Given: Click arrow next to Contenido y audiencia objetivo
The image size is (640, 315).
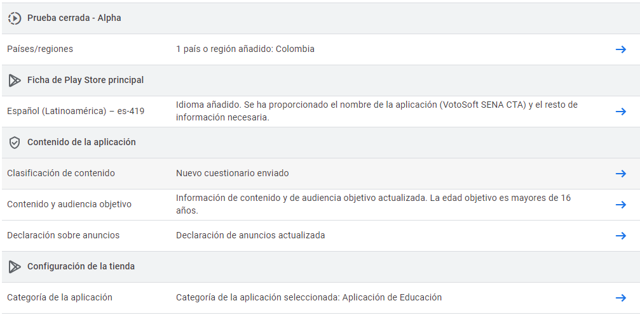Looking at the screenshot, I should pos(620,205).
